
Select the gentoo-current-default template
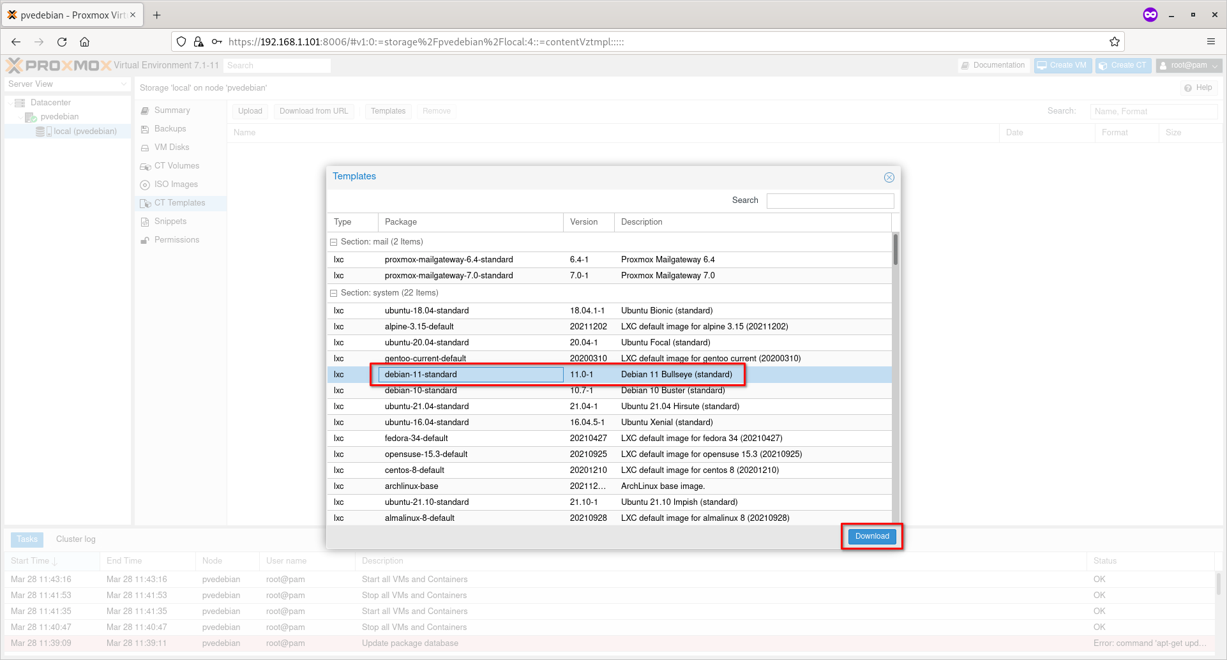click(609, 359)
